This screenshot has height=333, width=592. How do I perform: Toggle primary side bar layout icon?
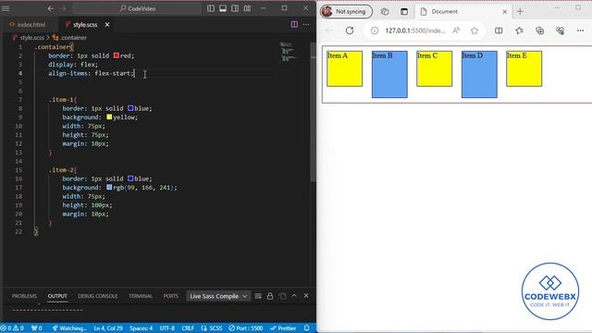[x=211, y=8]
